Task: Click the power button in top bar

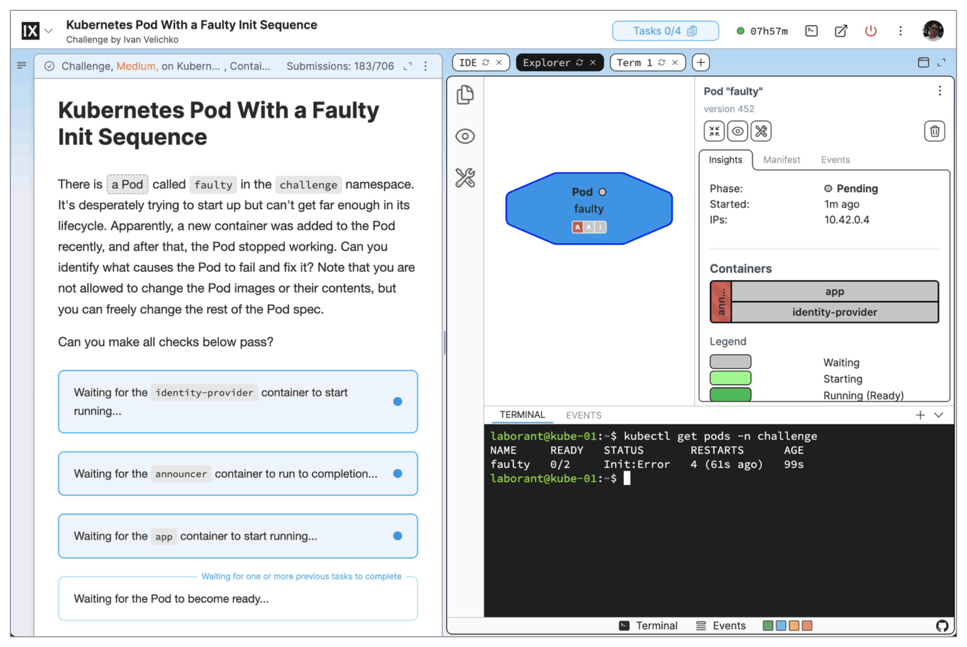Action: 871,31
